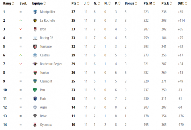This screenshot has height=130, width=191.
Task: Sort teams using Equipe sort arrows
Action: pos(45,4)
